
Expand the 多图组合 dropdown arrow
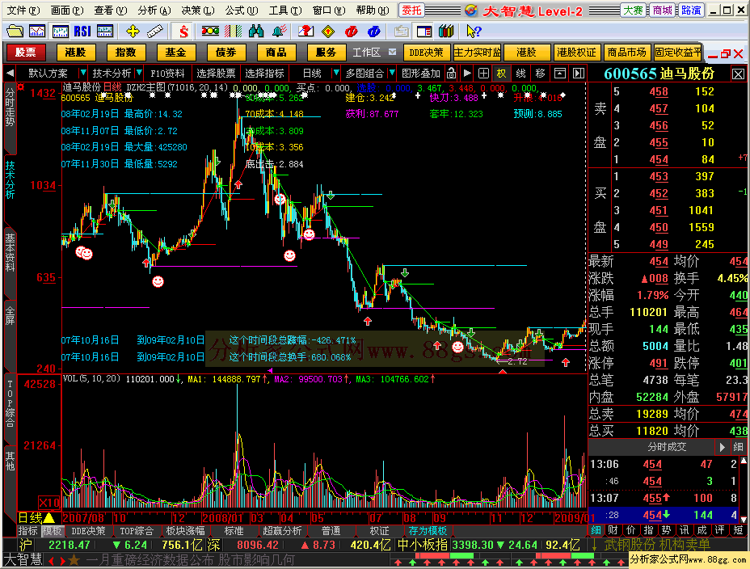point(392,74)
